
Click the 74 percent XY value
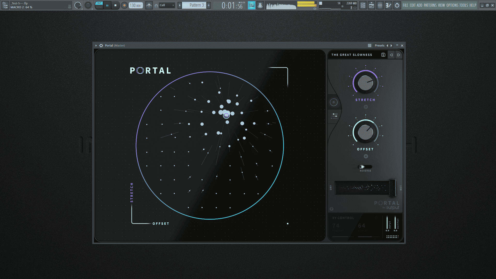click(336, 226)
